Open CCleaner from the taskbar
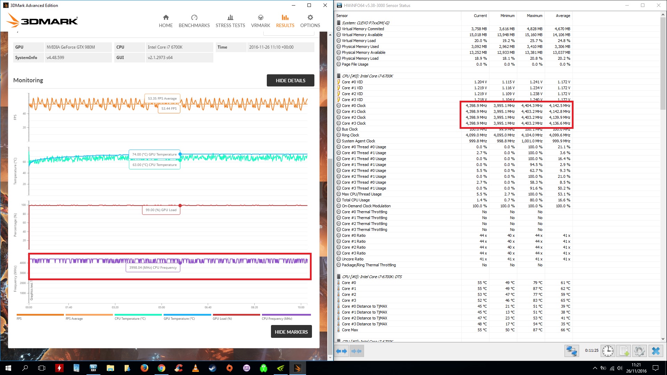The height and width of the screenshot is (375, 667). (x=178, y=368)
